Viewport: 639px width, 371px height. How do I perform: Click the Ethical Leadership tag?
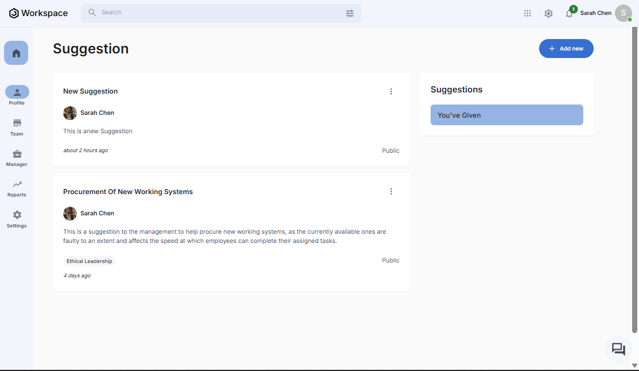coord(89,261)
